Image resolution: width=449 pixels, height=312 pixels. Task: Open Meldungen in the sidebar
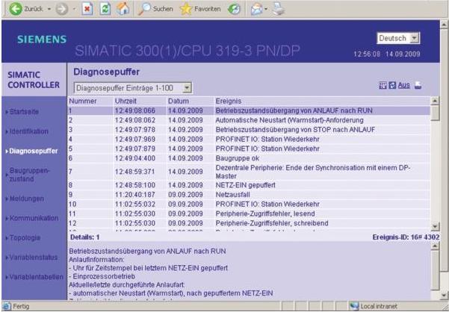point(26,199)
